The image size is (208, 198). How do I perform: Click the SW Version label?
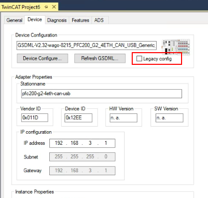click(166, 108)
